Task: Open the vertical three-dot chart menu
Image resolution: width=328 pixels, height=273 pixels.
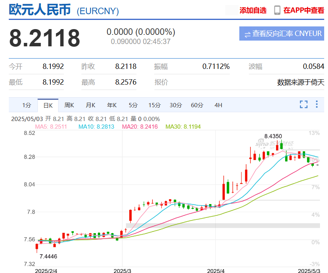Action: tap(317, 104)
